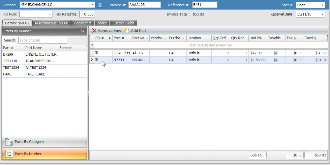This screenshot has width=330, height=165.
Task: Click Location Default cell in TEST1234 row
Action: [x=199, y=53]
